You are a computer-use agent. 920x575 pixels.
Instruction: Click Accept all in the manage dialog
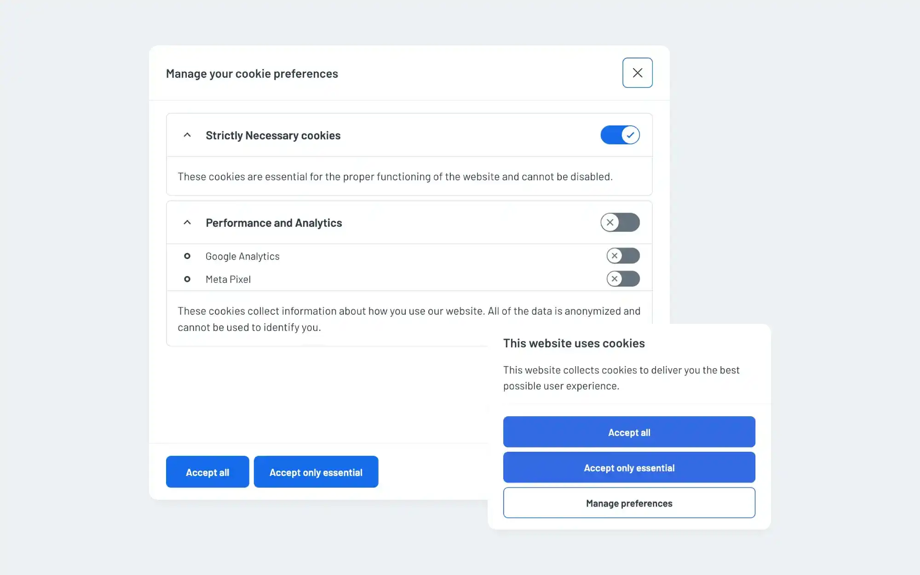(x=207, y=471)
